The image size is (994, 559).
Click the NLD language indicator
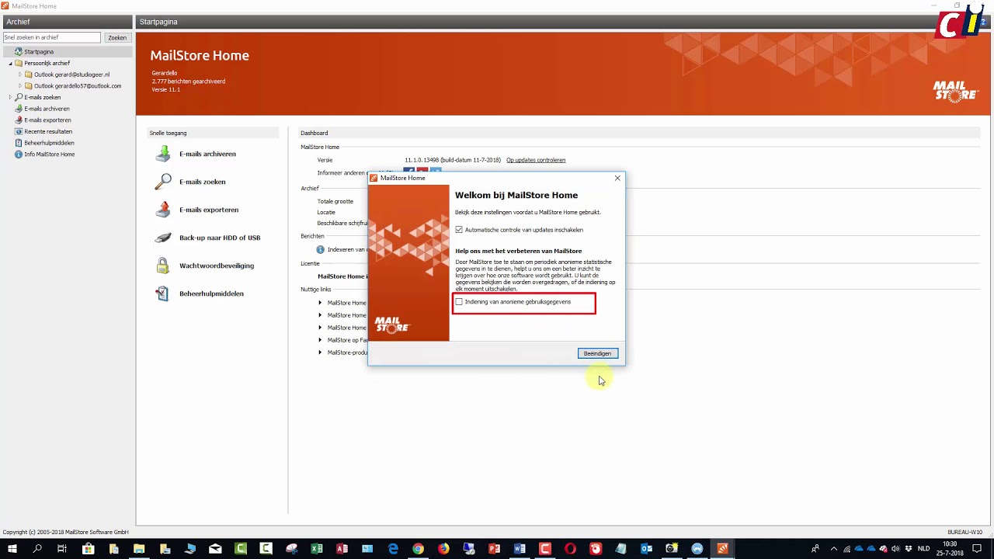coord(923,549)
